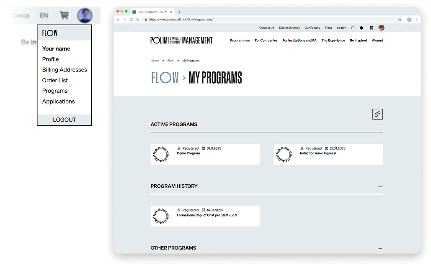Select Billing Addresses from the user menu

[x=65, y=70]
